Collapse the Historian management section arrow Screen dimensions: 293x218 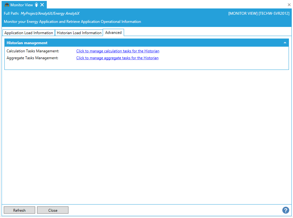pos(285,43)
